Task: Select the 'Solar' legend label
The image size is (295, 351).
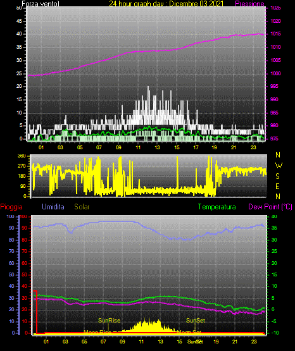Action: [82, 207]
